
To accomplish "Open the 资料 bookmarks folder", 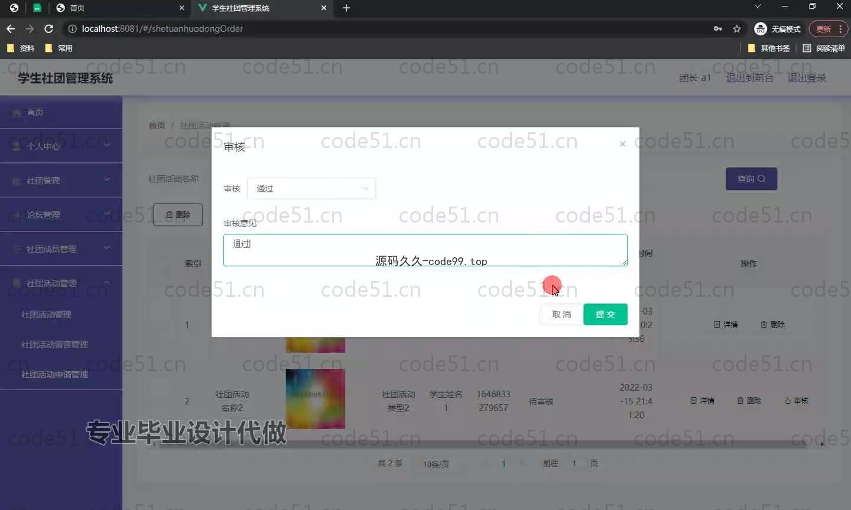I will coord(21,48).
